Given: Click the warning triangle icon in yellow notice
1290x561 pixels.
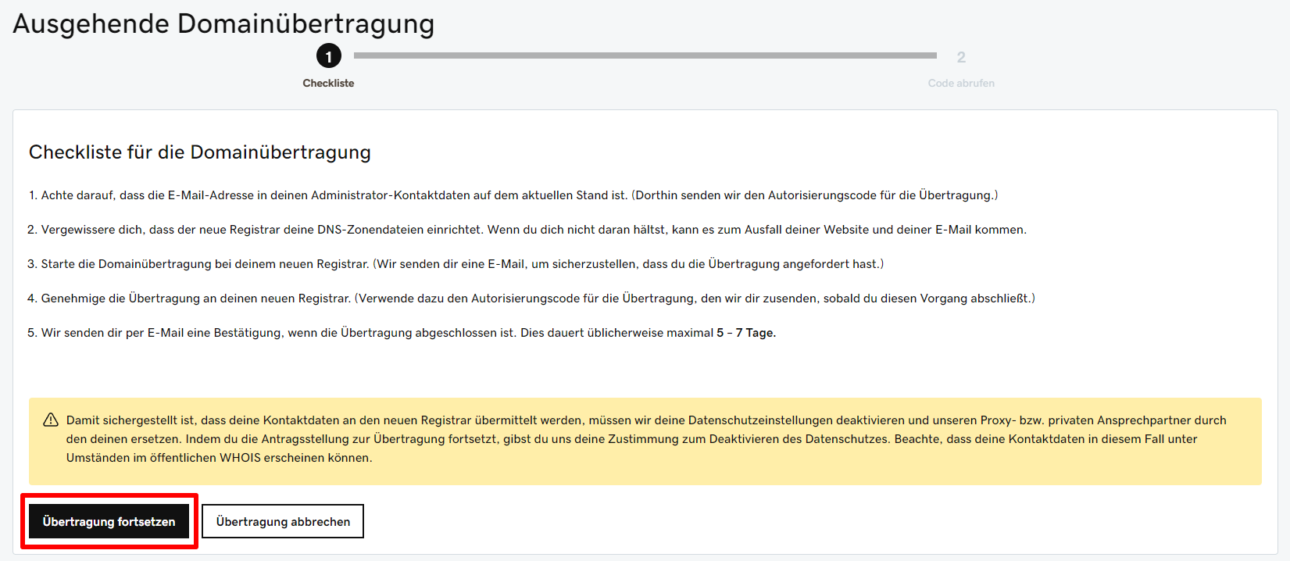Looking at the screenshot, I should 51,420.
